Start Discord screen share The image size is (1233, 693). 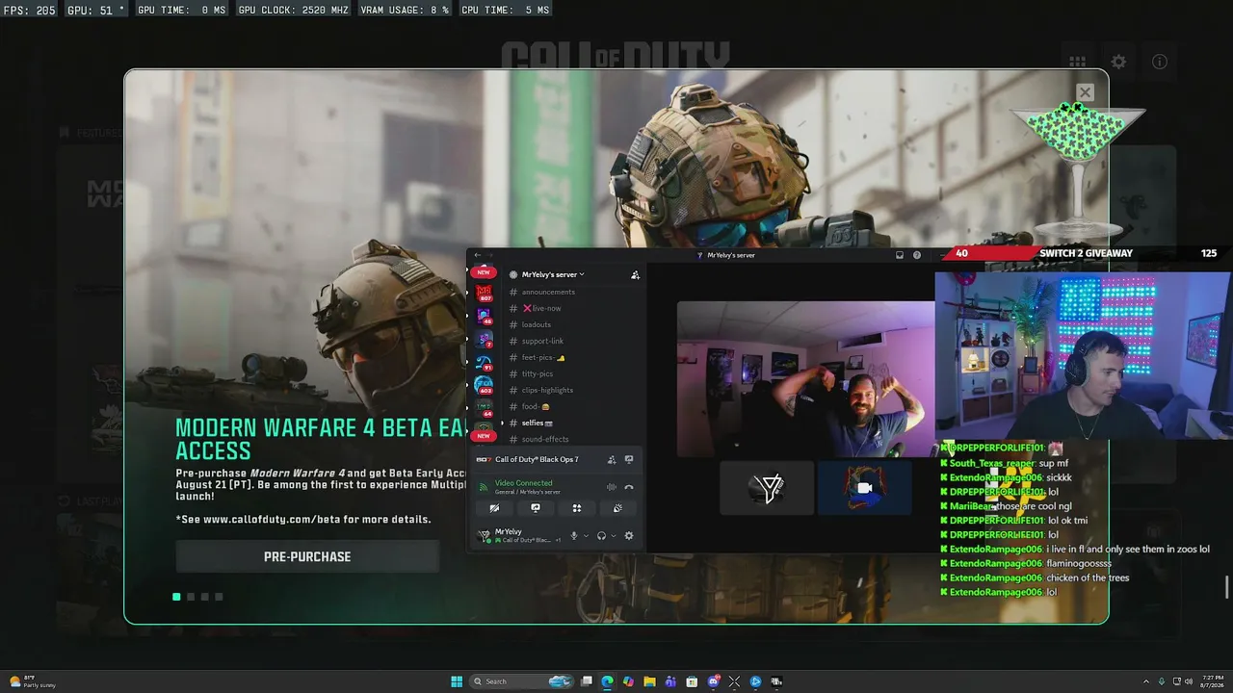point(536,508)
